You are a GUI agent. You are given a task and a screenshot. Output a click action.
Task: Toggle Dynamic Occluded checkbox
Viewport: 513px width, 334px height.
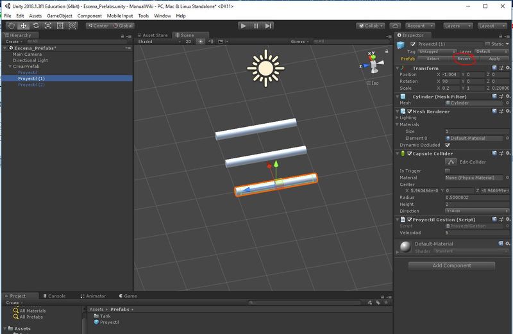coord(447,145)
